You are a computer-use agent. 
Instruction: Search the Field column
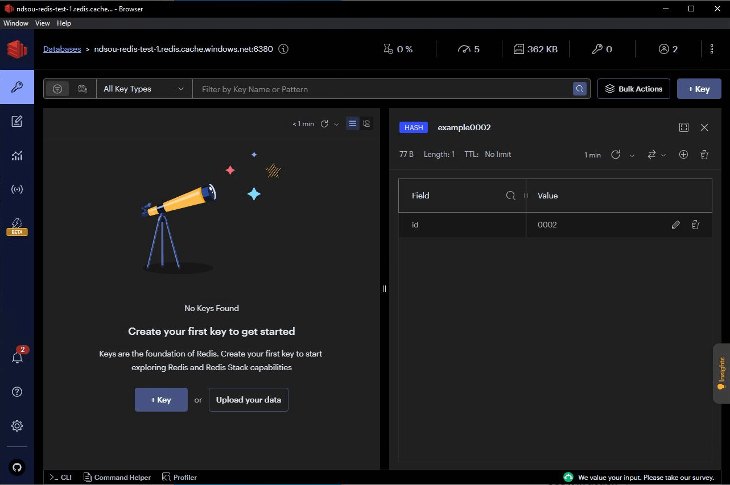click(511, 196)
